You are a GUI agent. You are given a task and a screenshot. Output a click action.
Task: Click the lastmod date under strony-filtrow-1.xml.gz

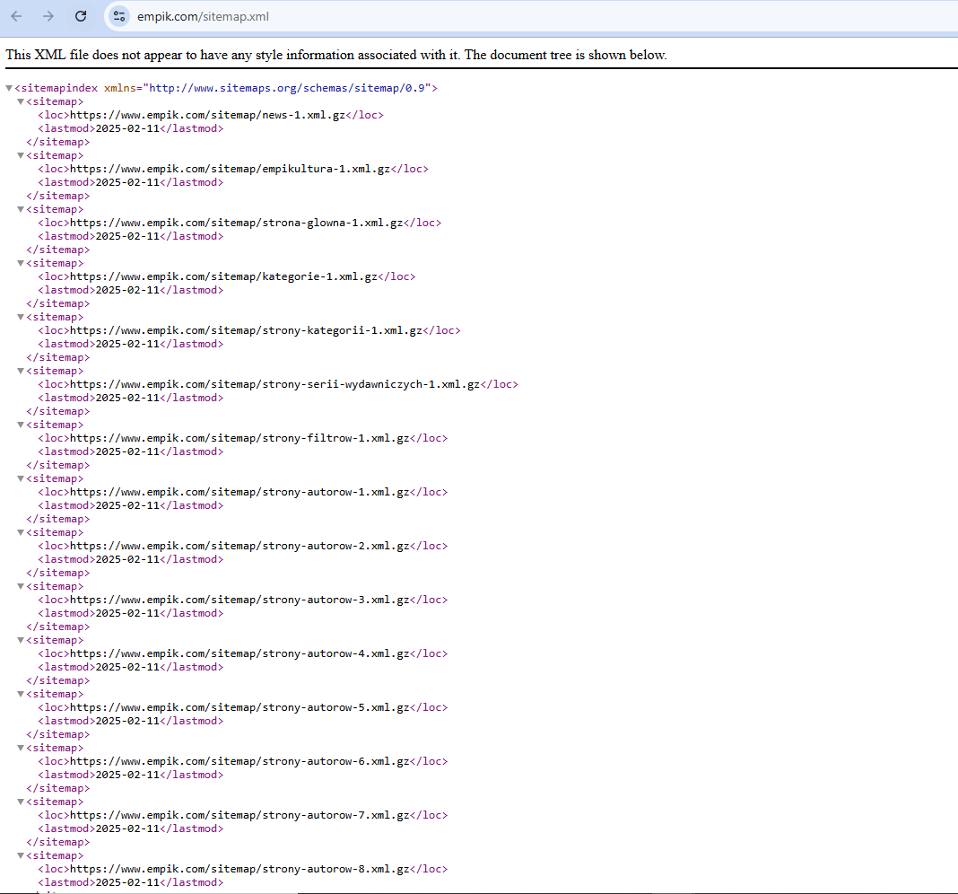tap(127, 451)
